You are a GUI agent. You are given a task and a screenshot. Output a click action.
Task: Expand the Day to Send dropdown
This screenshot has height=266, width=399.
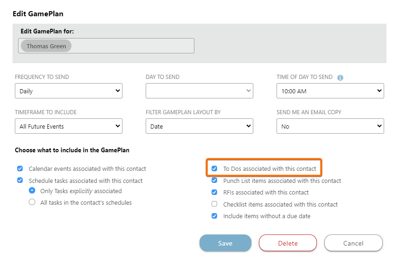199,91
